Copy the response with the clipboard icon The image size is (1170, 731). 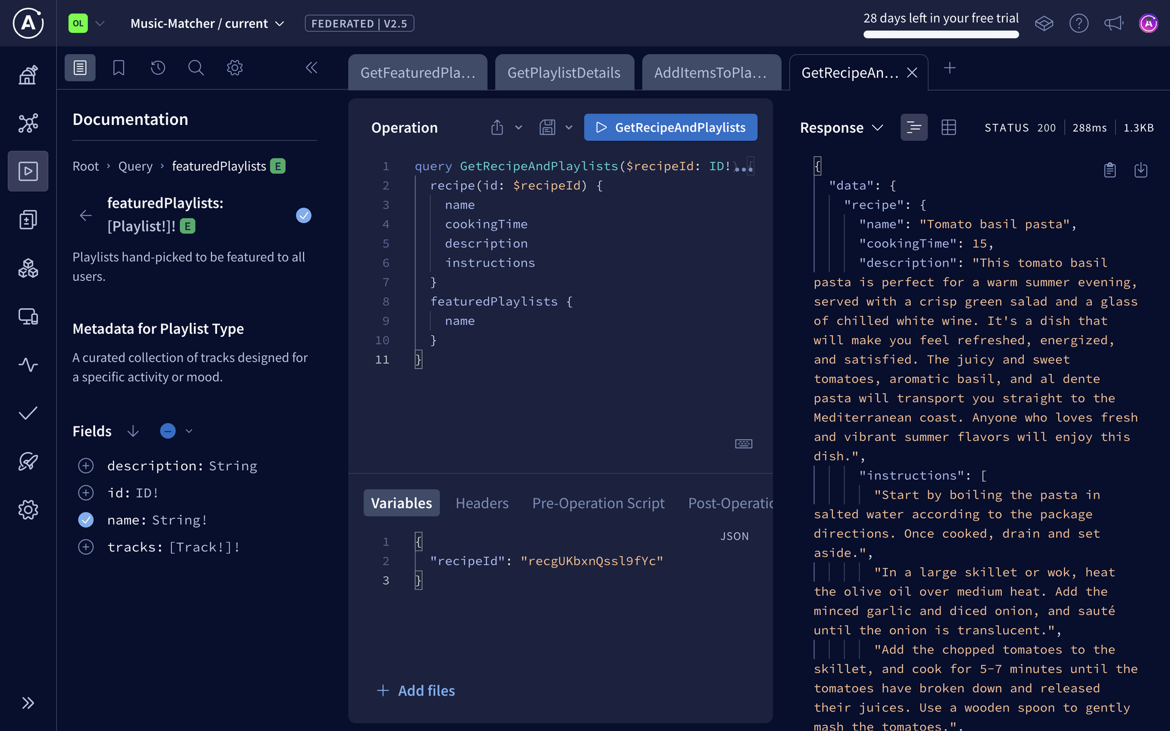click(x=1110, y=171)
